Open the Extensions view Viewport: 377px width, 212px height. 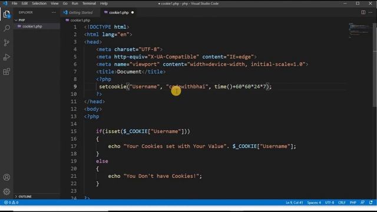[x=6, y=71]
